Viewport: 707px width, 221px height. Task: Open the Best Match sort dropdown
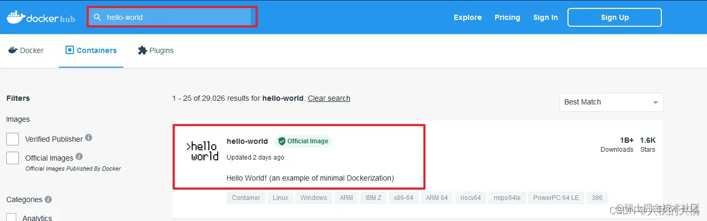click(x=611, y=102)
